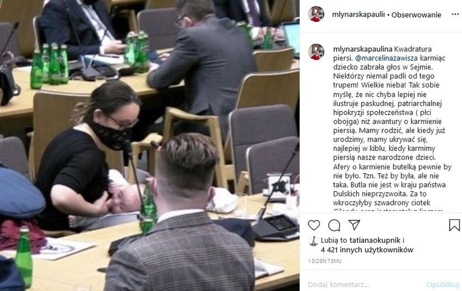Open the 1 DZIEŃ TEMU timestamp

pyautogui.click(x=325, y=261)
